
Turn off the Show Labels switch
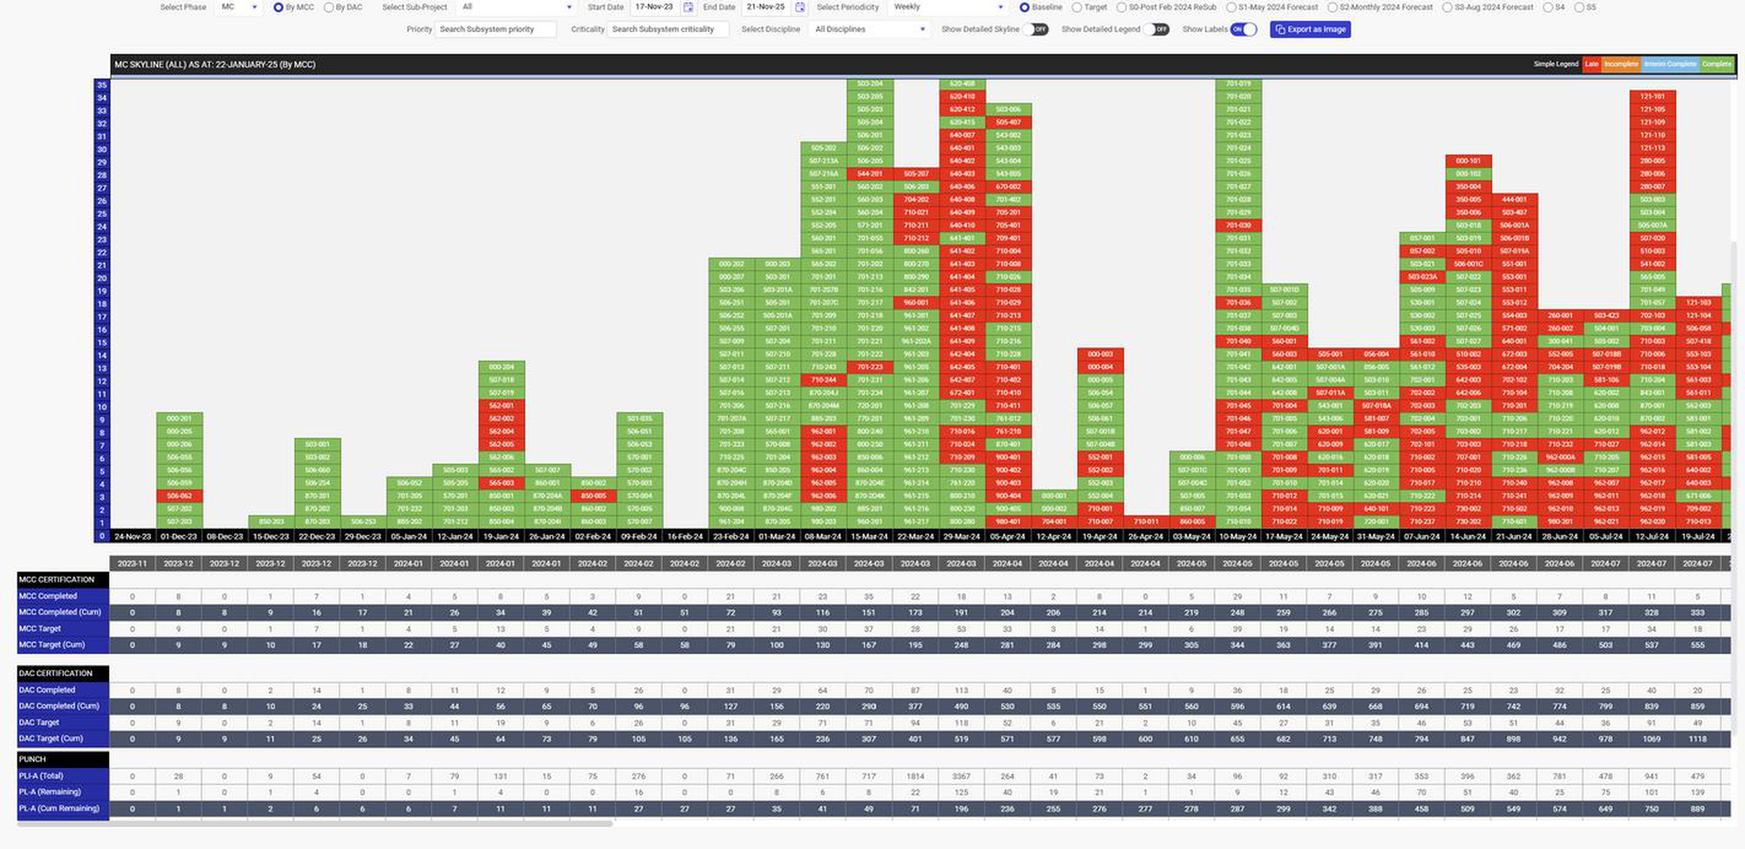click(x=1243, y=30)
